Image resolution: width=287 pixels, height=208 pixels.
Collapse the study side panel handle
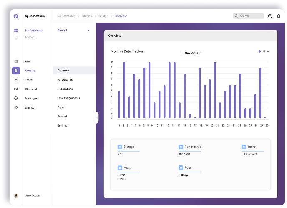[97, 117]
